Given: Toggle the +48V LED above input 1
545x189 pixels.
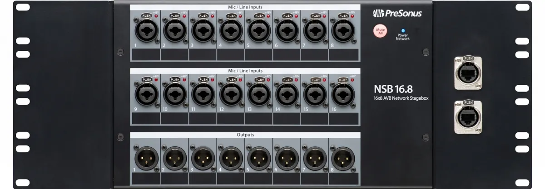Looking at the screenshot, I should point(157,16).
